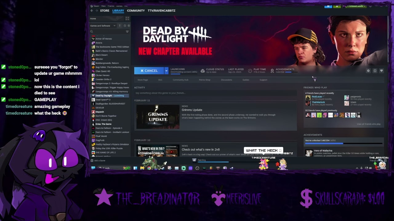Open the advanced library filters icon
Viewport: 394px width, 221px height.
click(127, 32)
